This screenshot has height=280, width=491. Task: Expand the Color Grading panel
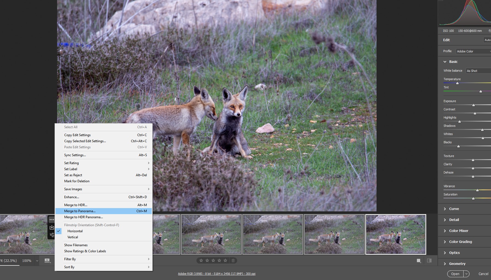[445, 242]
